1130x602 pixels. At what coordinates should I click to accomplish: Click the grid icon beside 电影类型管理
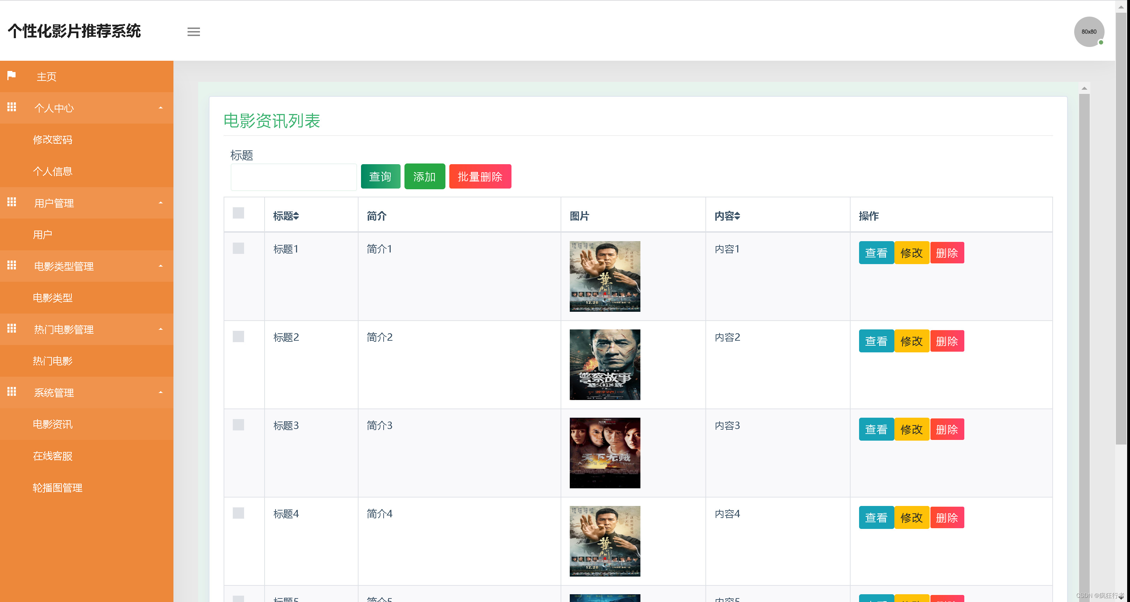click(x=12, y=265)
